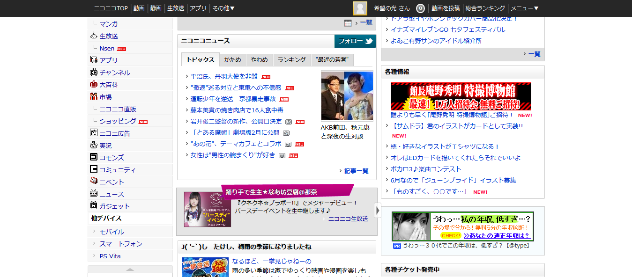
Task: Open 総合ランキング in the top bar
Action: pos(485,8)
